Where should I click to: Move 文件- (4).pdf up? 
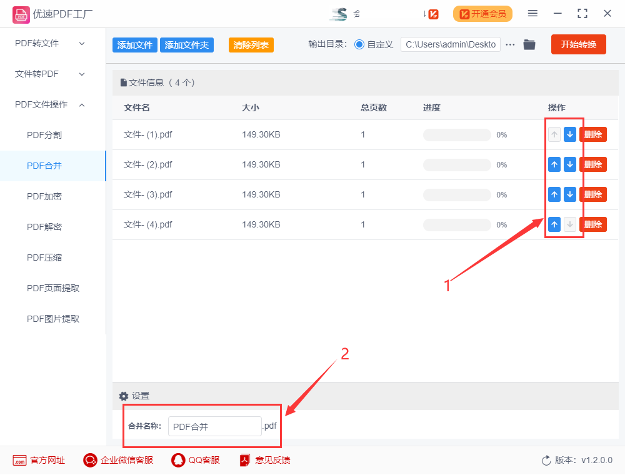click(x=554, y=225)
